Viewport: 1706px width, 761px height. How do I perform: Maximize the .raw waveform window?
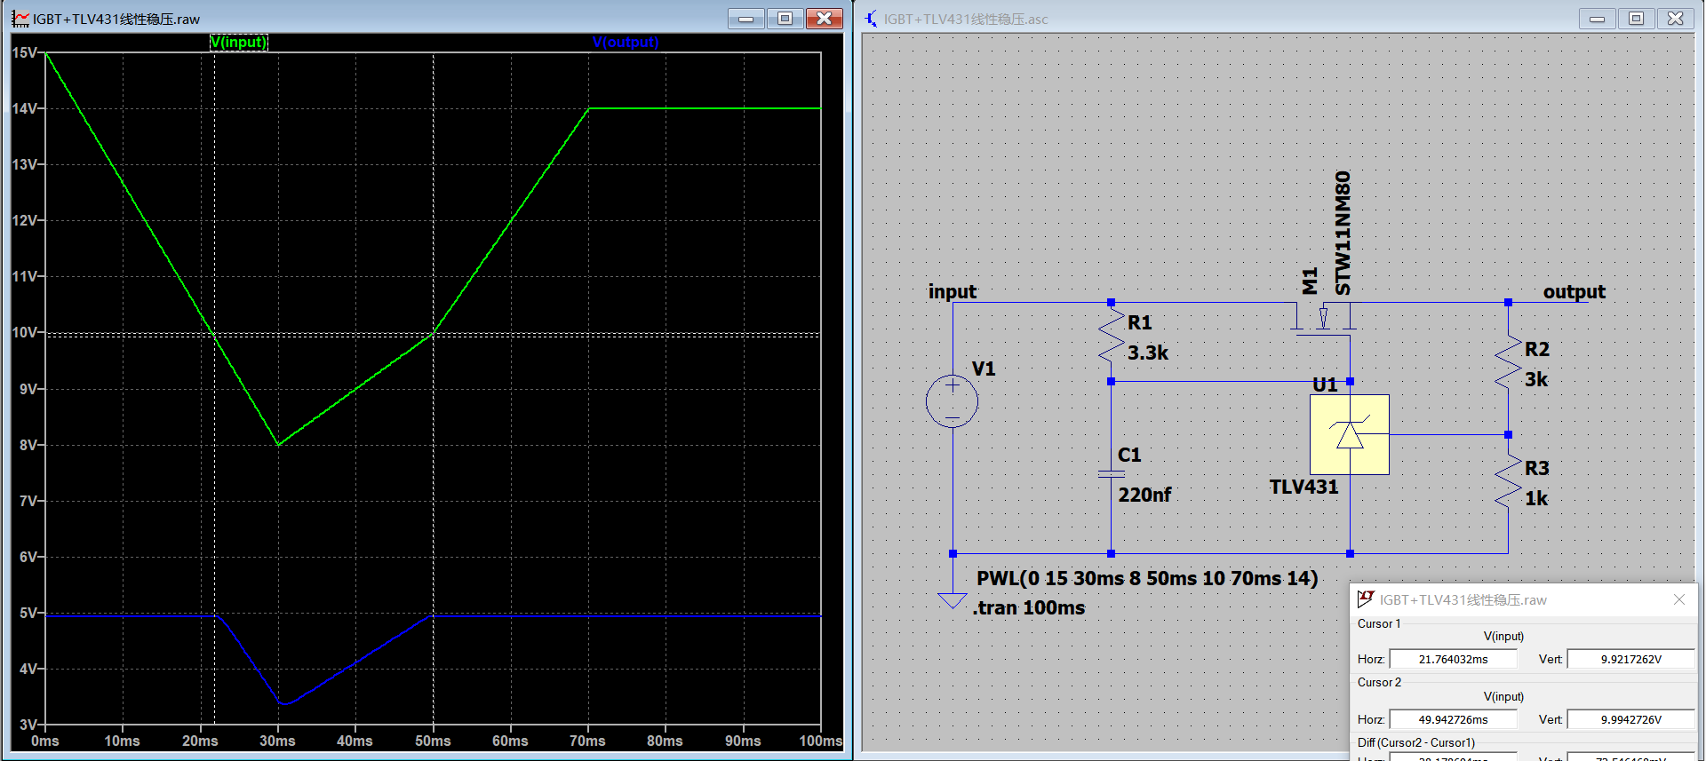785,19
